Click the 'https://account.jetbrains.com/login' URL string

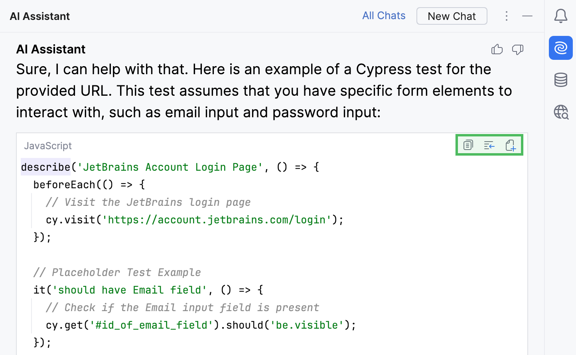click(217, 220)
